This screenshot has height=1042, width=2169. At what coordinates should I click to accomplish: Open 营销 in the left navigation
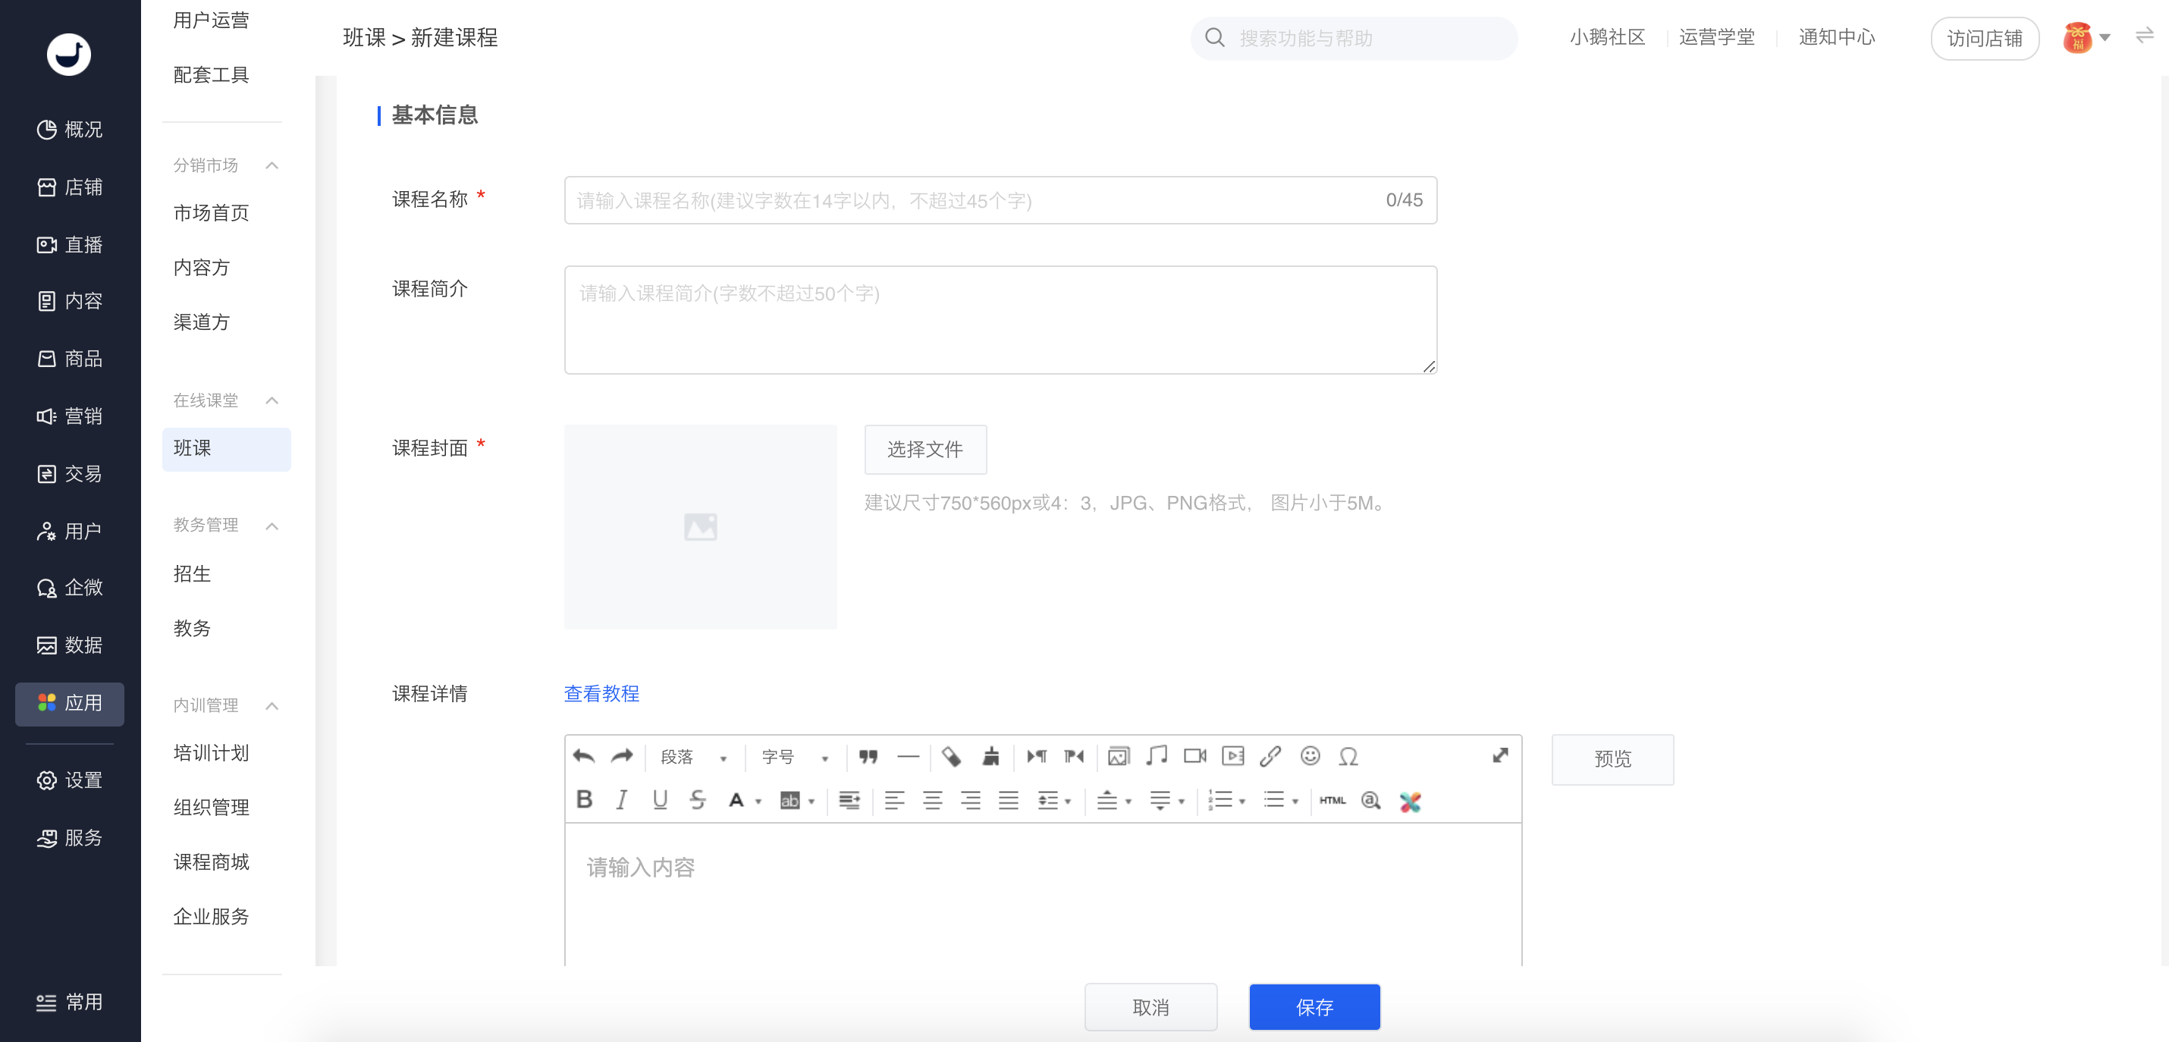click(x=70, y=416)
